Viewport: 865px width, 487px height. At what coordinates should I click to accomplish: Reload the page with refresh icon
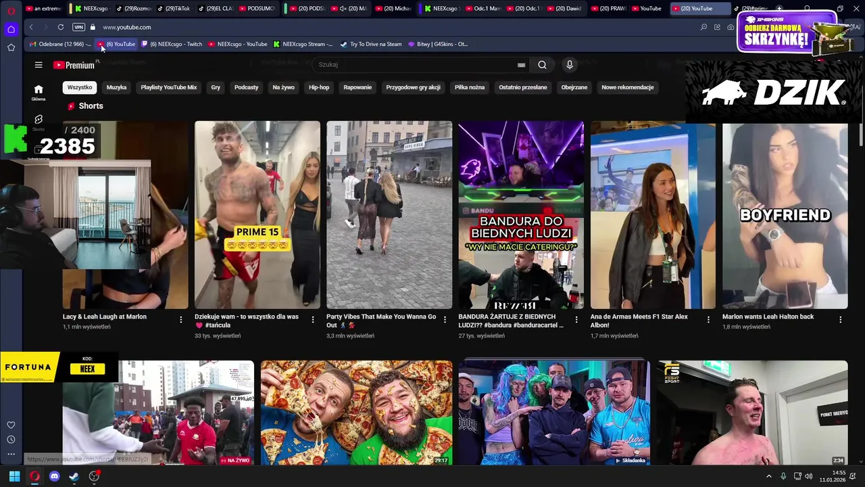click(61, 27)
